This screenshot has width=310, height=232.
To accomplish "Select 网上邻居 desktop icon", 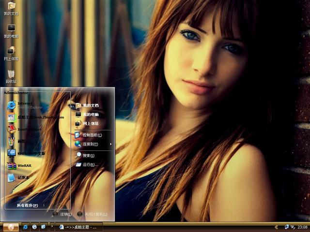I will click(x=11, y=53).
